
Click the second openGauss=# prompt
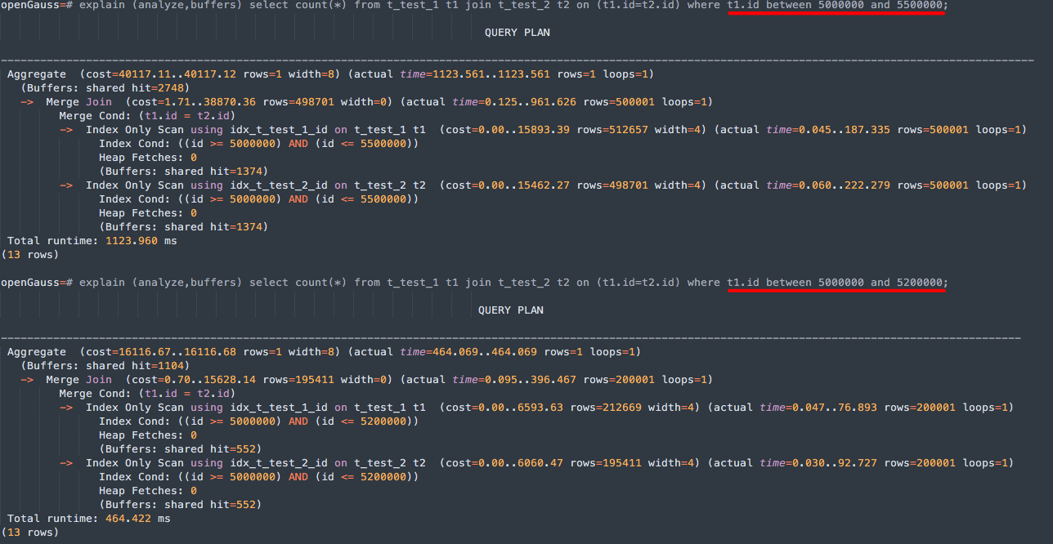tap(36, 283)
